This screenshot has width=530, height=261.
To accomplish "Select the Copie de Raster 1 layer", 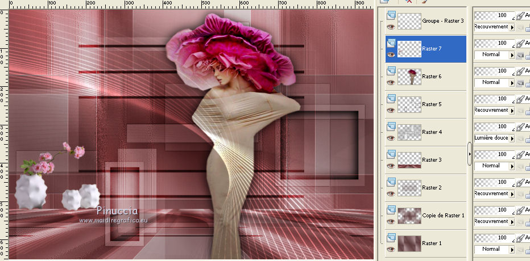I will click(443, 216).
